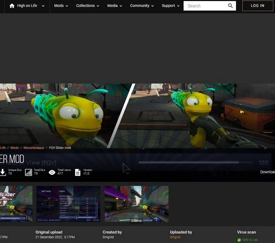Open the Support dropdown chevron
The height and width of the screenshot is (243, 275).
tap(178, 6)
